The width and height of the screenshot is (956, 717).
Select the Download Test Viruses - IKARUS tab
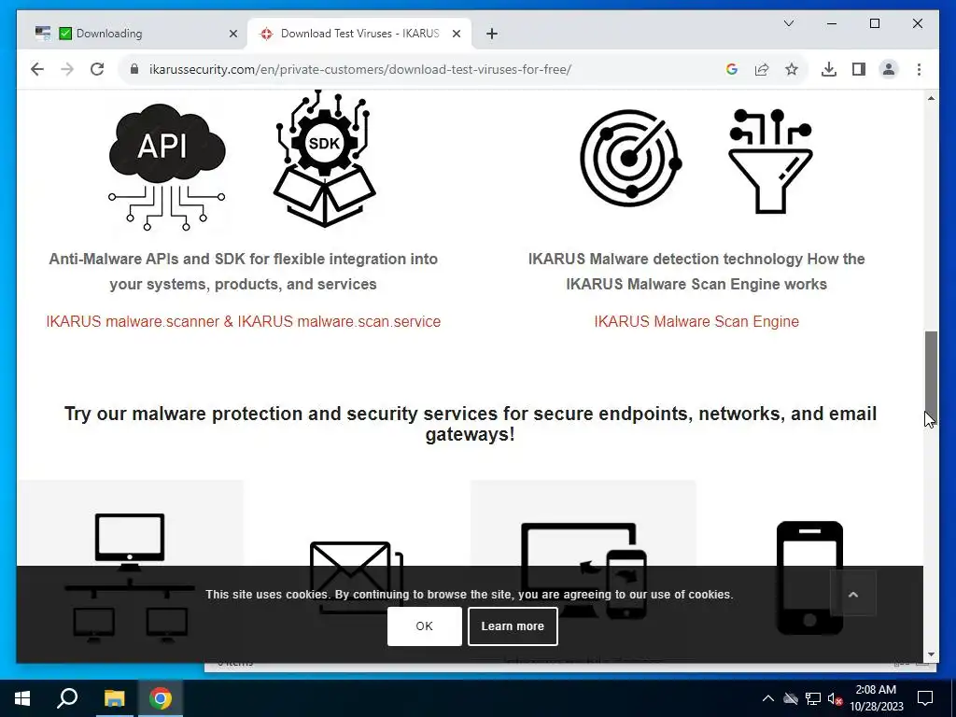click(359, 34)
